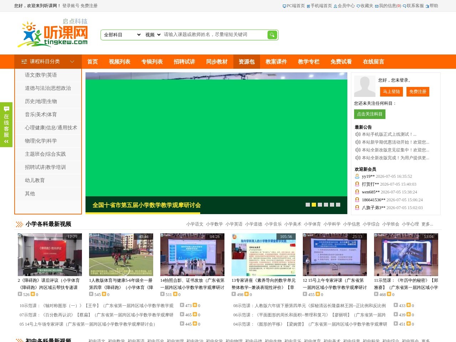Image resolution: width=456 pixels, height=342 pixels.
Task: Open the 教学专栏 nav item
Action: coord(309,62)
